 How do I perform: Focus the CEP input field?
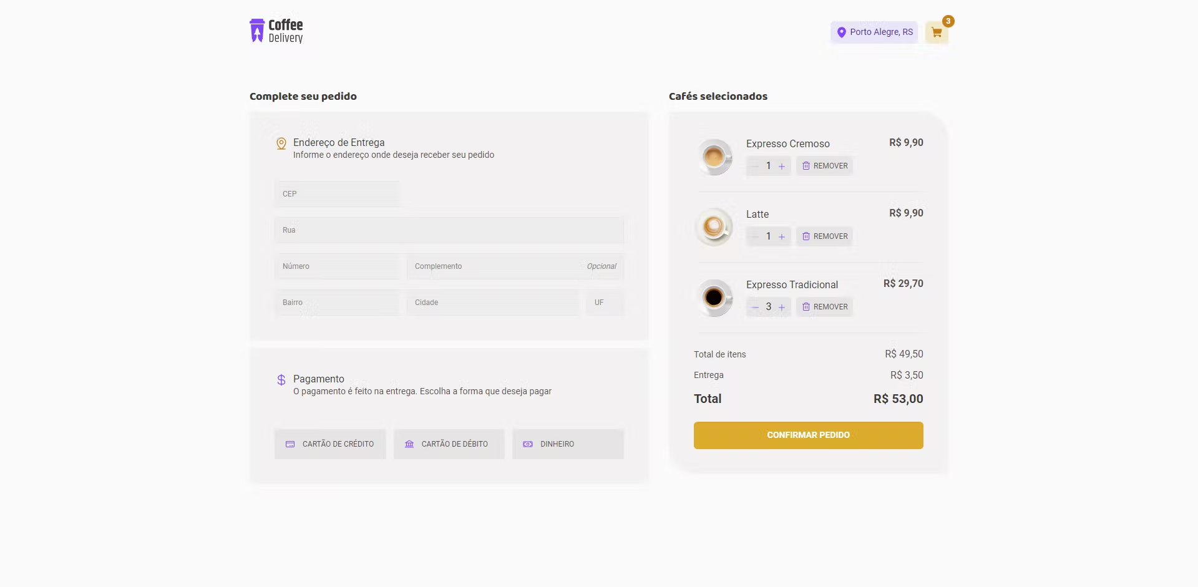(x=337, y=194)
